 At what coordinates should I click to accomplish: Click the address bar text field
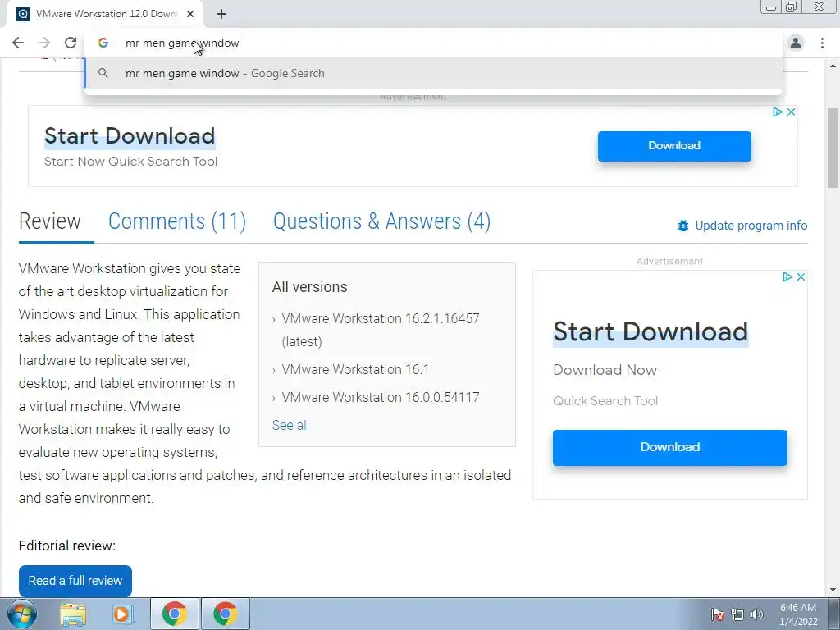434,43
